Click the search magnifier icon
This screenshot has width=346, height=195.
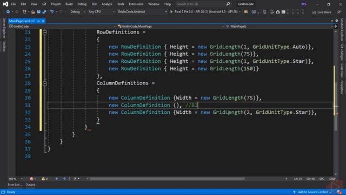coord(228,4)
